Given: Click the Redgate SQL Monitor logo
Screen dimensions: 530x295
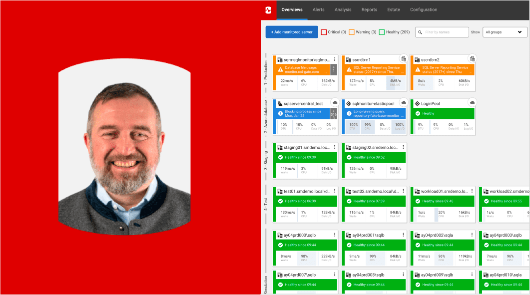Looking at the screenshot, I should (268, 9).
